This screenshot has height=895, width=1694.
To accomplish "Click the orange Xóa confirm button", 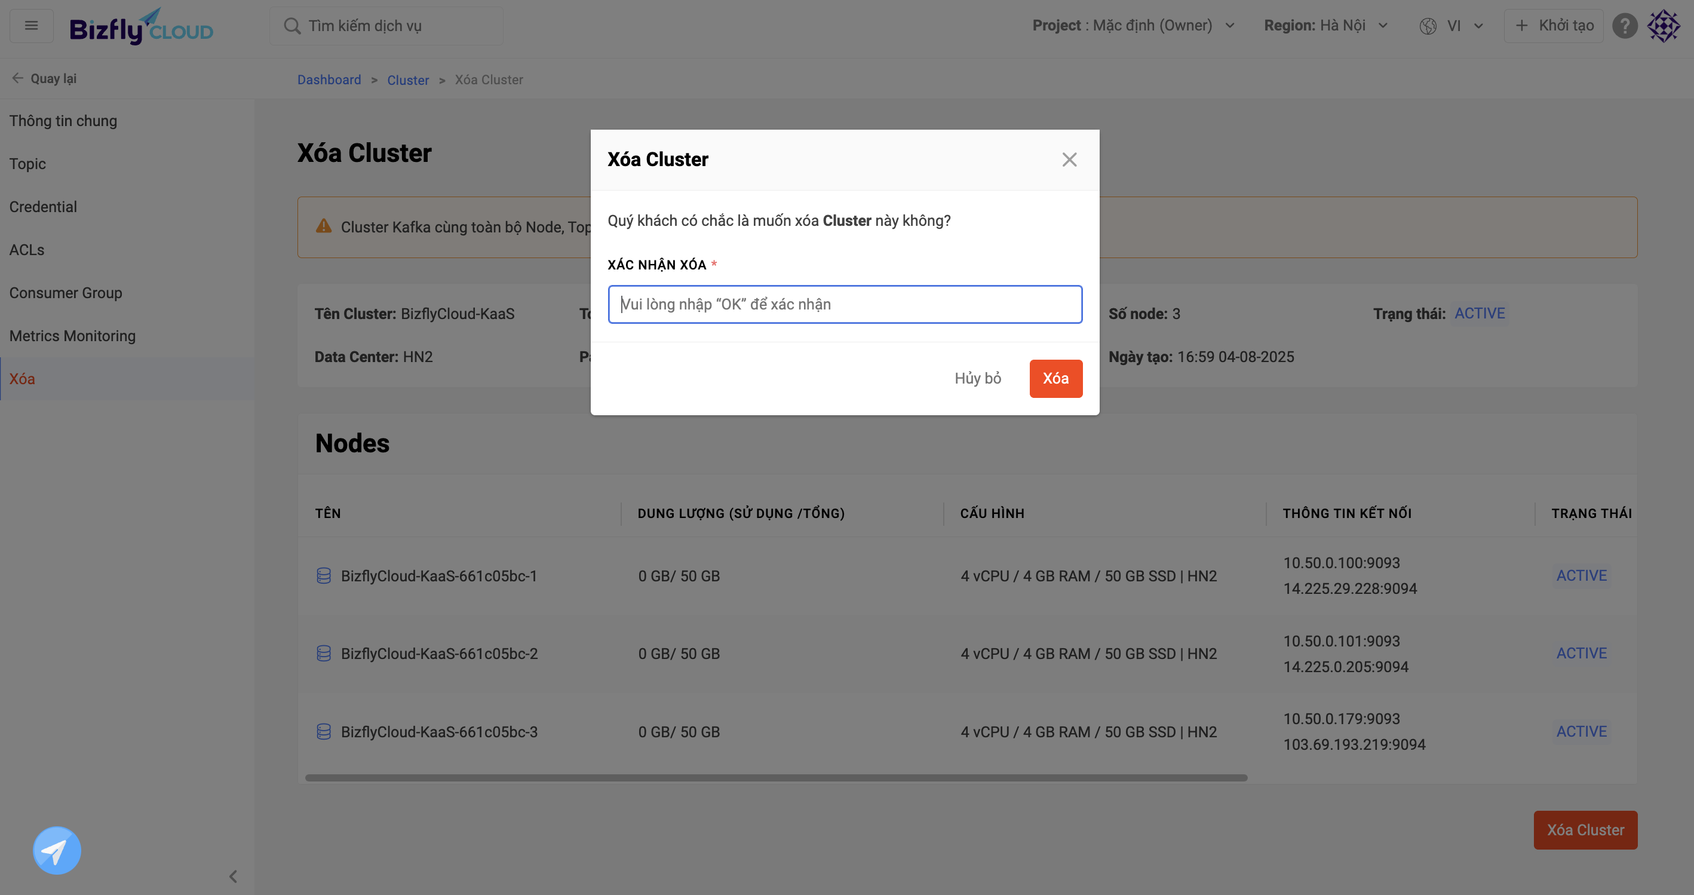I will pos(1055,379).
